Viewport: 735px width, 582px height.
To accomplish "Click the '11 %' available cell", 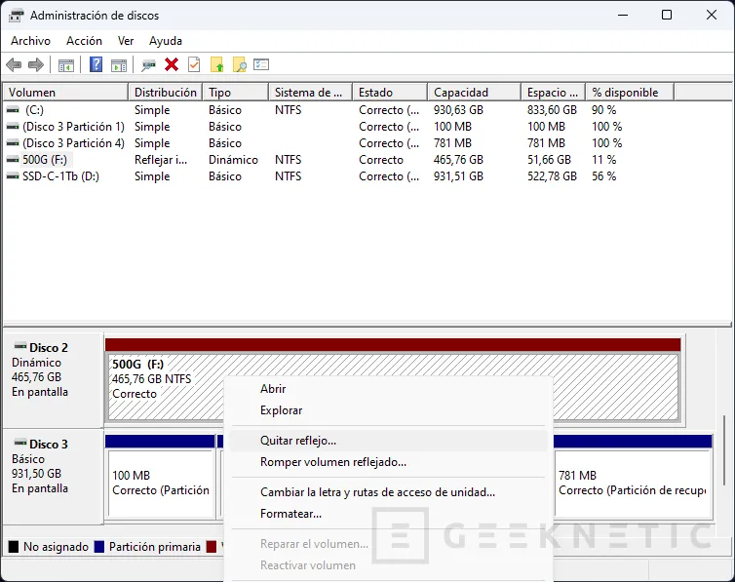I will 603,160.
